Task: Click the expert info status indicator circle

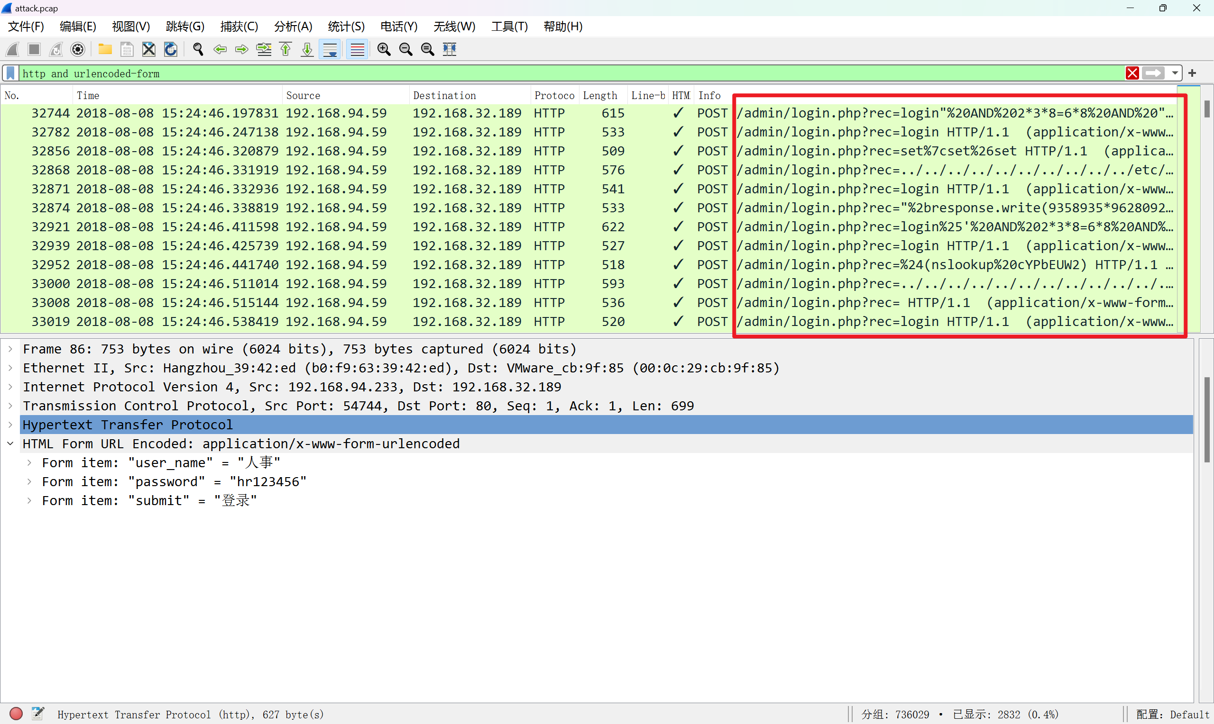Action: (x=16, y=714)
